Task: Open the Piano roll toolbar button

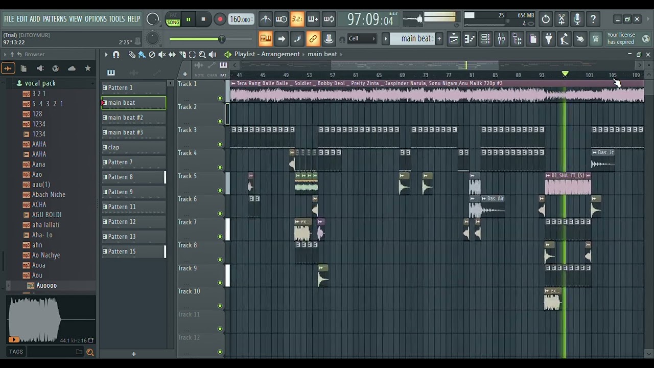Action: point(469,39)
